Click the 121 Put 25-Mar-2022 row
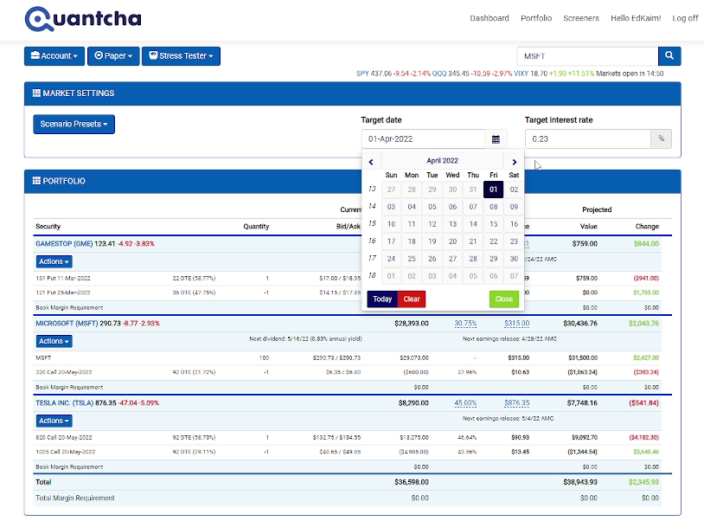 pyautogui.click(x=347, y=293)
